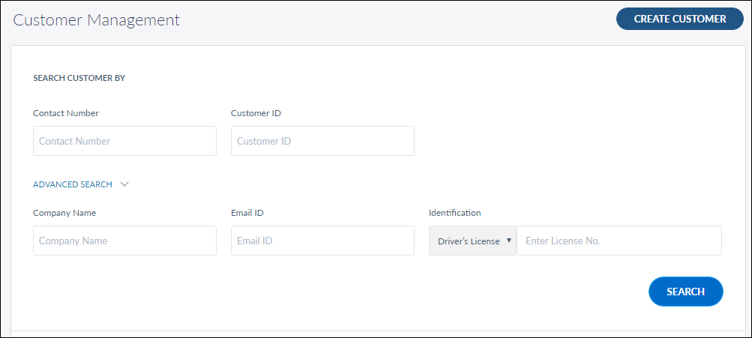Click the Company Name label above its field
Image resolution: width=752 pixels, height=338 pixels.
[x=64, y=213]
